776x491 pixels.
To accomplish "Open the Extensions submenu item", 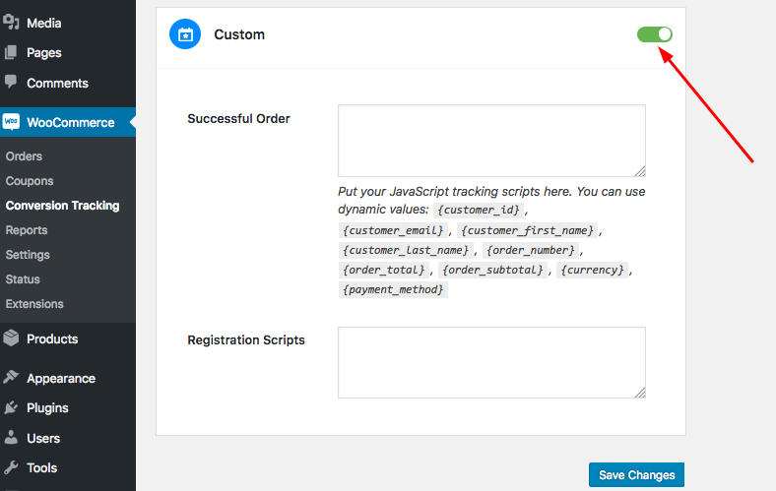I will (x=34, y=304).
